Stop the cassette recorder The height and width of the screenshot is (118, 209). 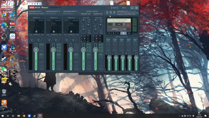pos(123,33)
